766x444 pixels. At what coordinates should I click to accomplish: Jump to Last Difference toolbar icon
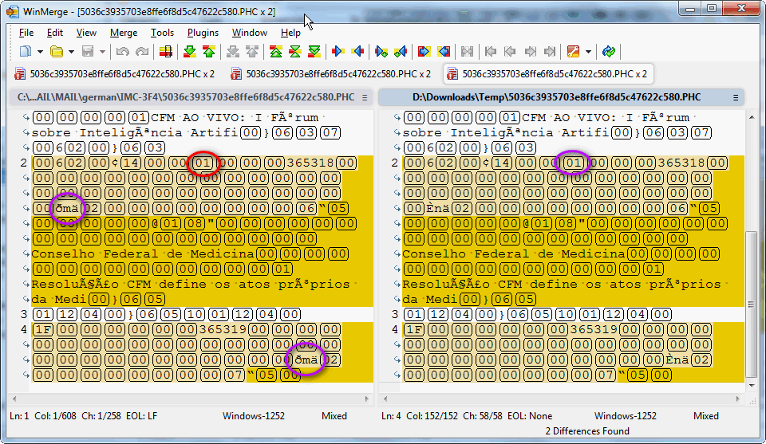[314, 52]
